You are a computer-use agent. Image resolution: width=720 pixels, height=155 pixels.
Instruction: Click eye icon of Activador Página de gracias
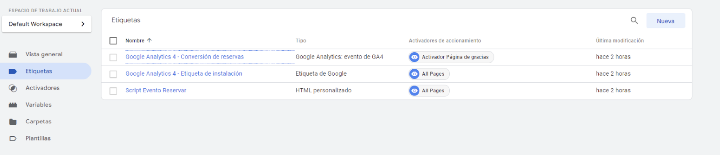414,57
